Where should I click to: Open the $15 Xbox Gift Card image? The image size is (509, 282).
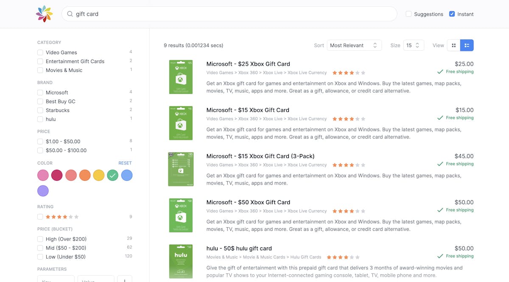(x=181, y=123)
